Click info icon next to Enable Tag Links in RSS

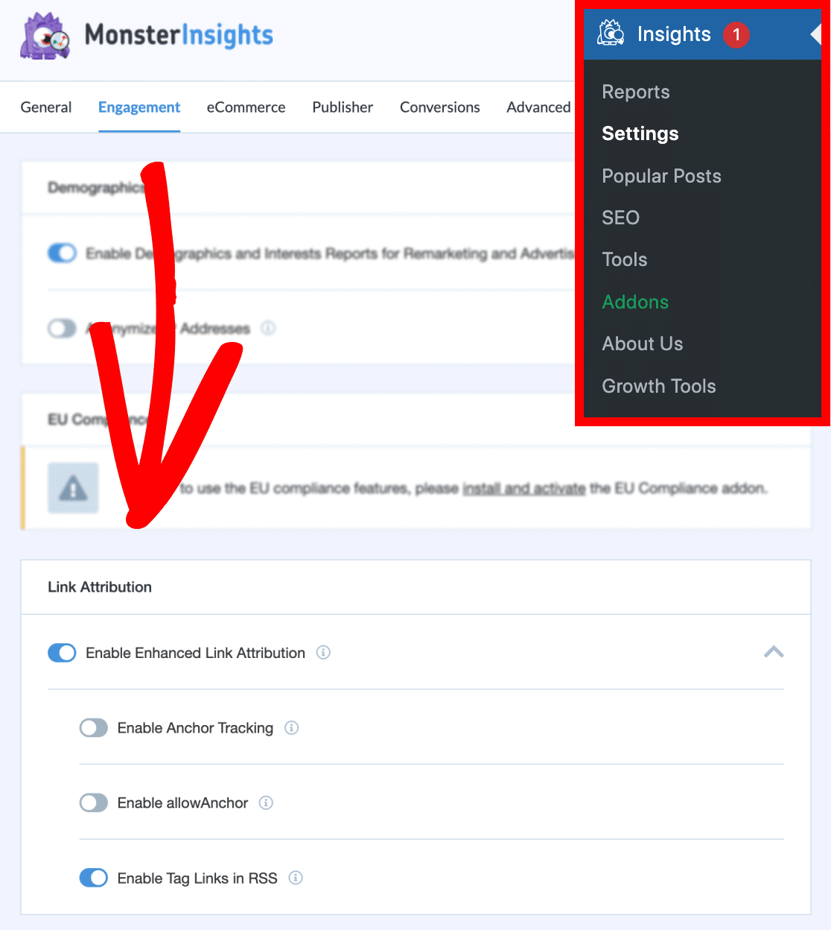pyautogui.click(x=296, y=878)
